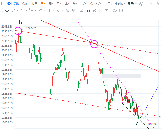Select the line segment drawing tool
Screen dimensions: 161x130
[x=13, y=10]
